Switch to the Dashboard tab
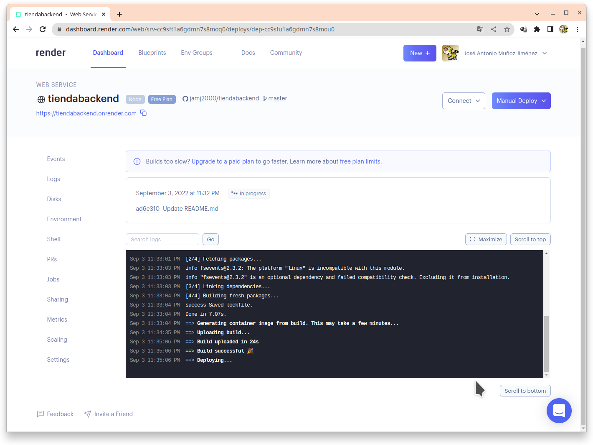Viewport: 593px width, 445px height. (x=108, y=53)
